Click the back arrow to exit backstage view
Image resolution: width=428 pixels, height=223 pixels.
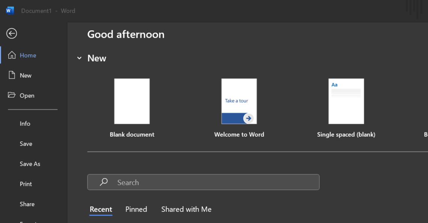pos(11,33)
